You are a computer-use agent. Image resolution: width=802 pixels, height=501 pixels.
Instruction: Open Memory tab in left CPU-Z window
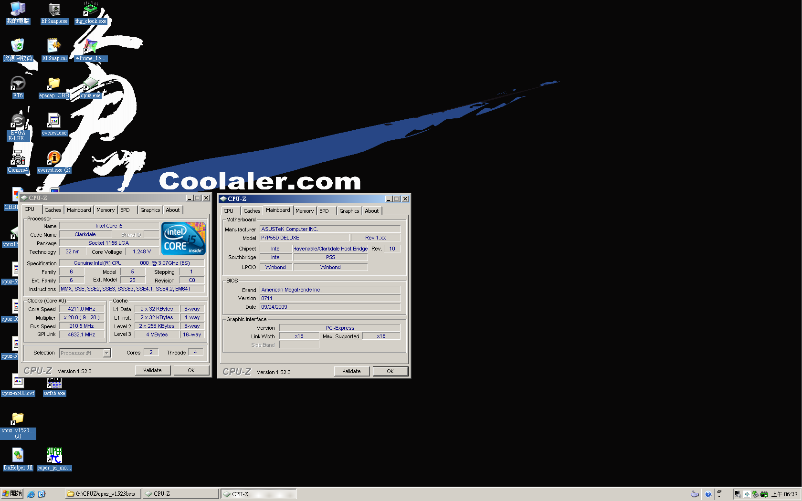(x=106, y=210)
